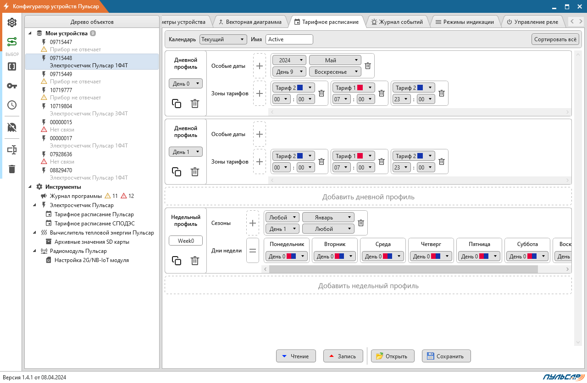
Task: Open the День 9 dropdown
Action: 289,72
